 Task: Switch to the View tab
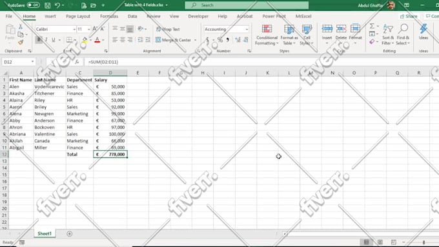174,16
